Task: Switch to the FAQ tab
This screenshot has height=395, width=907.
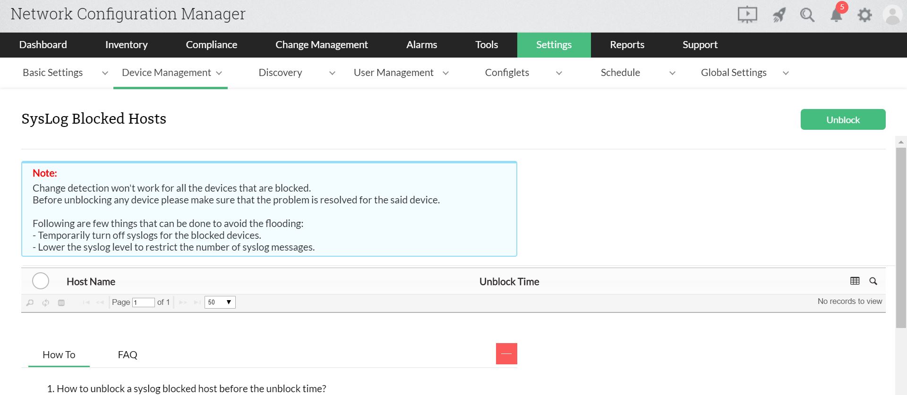Action: [128, 355]
